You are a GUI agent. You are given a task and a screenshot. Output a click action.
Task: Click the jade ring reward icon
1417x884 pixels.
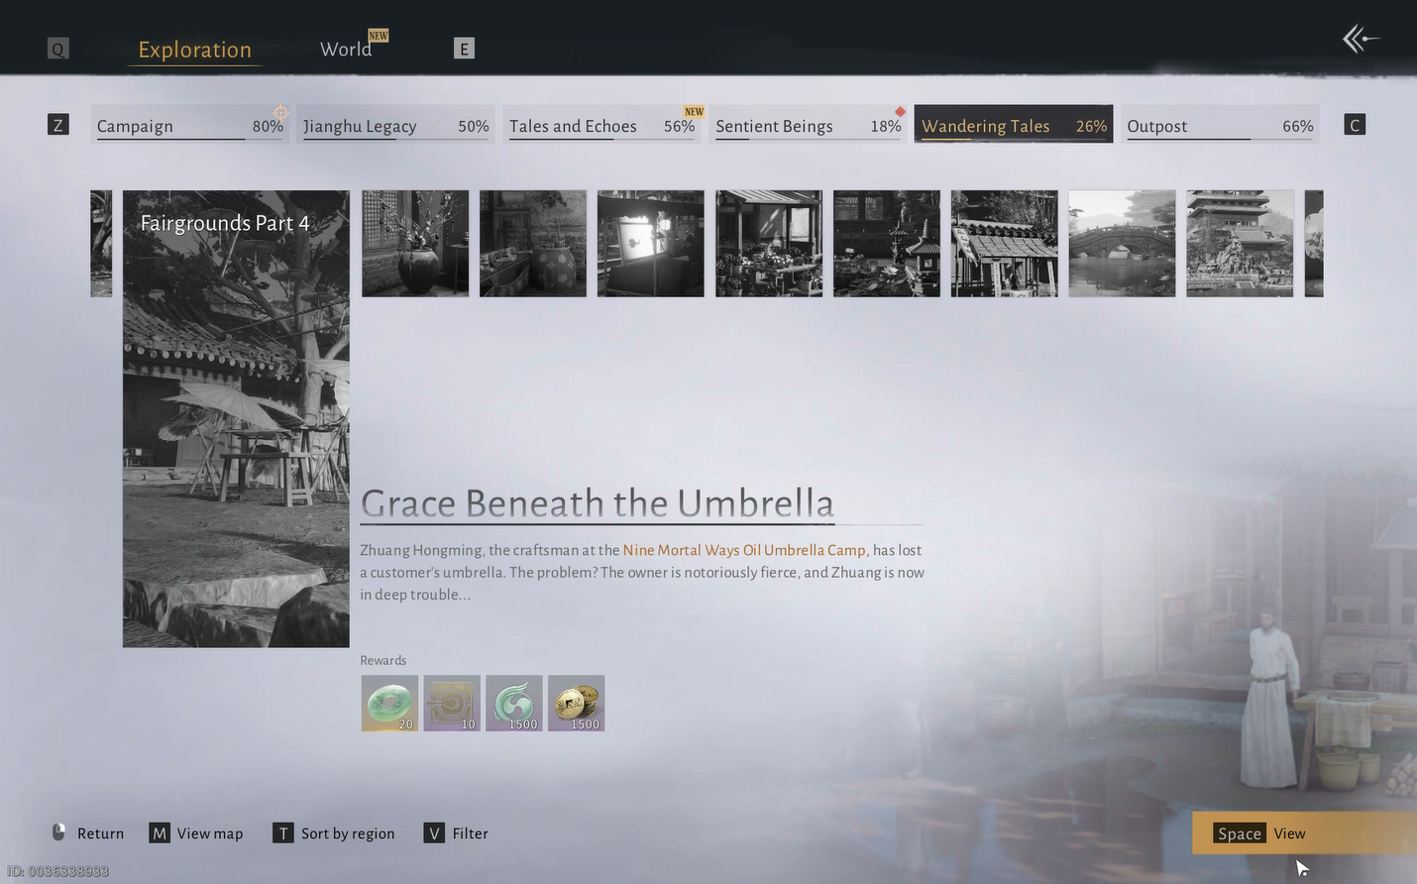[x=389, y=704]
